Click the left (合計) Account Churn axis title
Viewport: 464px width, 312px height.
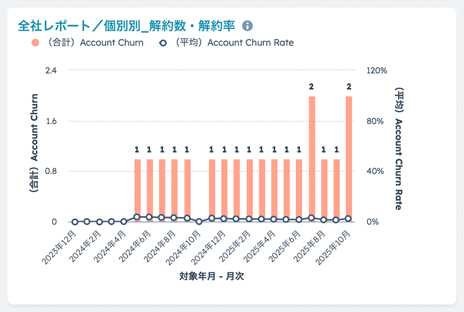pos(35,143)
